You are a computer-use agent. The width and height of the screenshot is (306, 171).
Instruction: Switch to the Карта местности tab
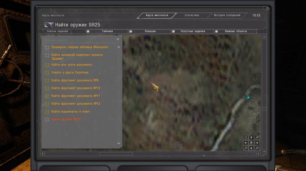[x=157, y=15]
